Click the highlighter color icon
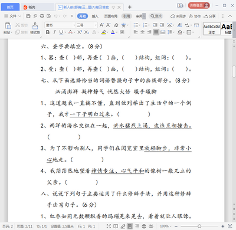 click(x=104, y=32)
